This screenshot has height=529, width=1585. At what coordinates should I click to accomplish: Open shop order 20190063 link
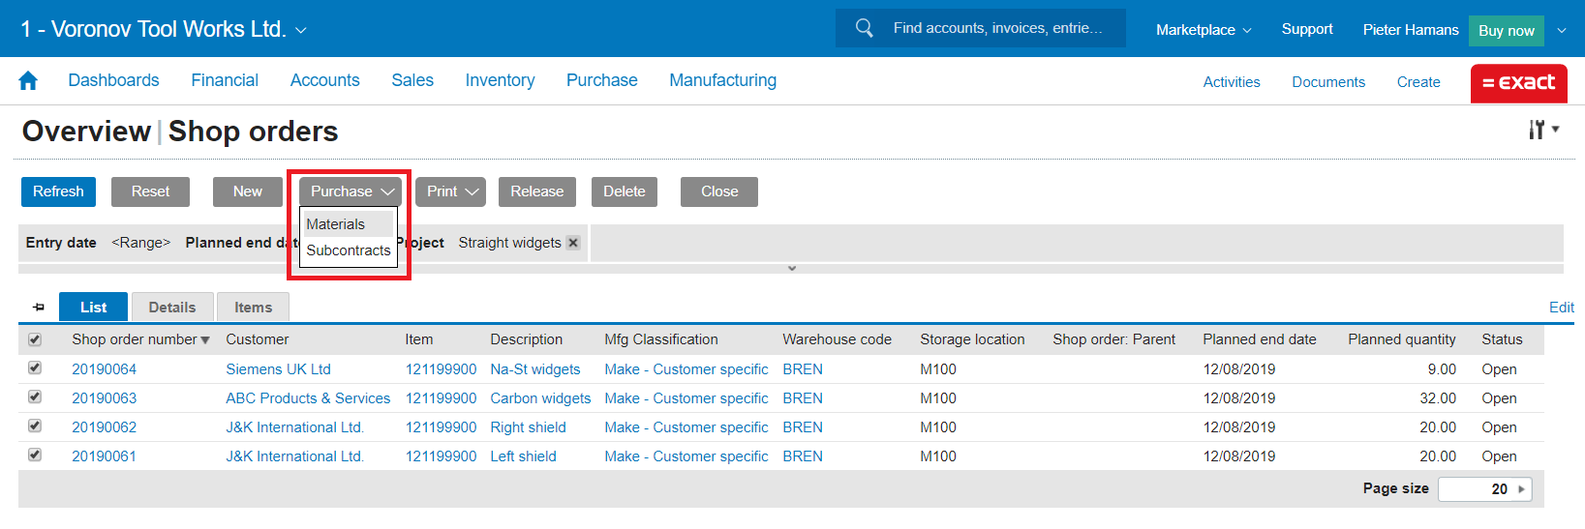coord(104,398)
